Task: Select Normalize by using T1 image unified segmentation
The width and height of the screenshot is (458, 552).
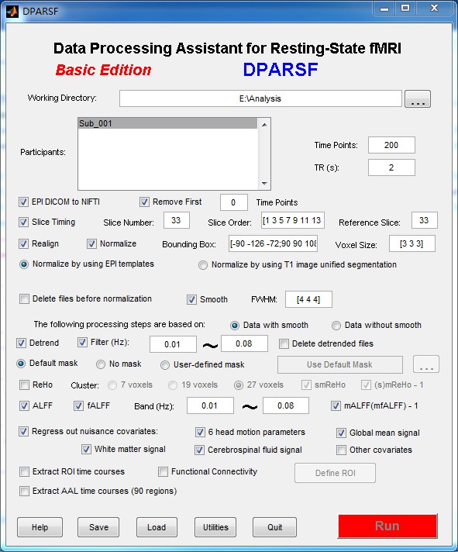Action: click(202, 265)
